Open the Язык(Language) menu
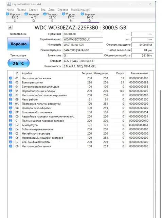The width and height of the screenshot is (162, 218). (80, 10)
